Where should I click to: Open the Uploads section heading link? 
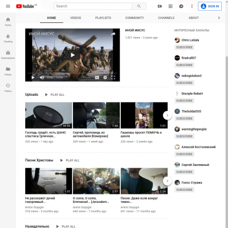[31, 95]
